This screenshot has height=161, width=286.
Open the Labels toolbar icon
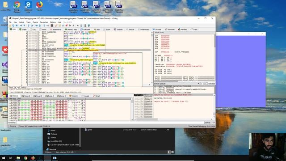63,25
